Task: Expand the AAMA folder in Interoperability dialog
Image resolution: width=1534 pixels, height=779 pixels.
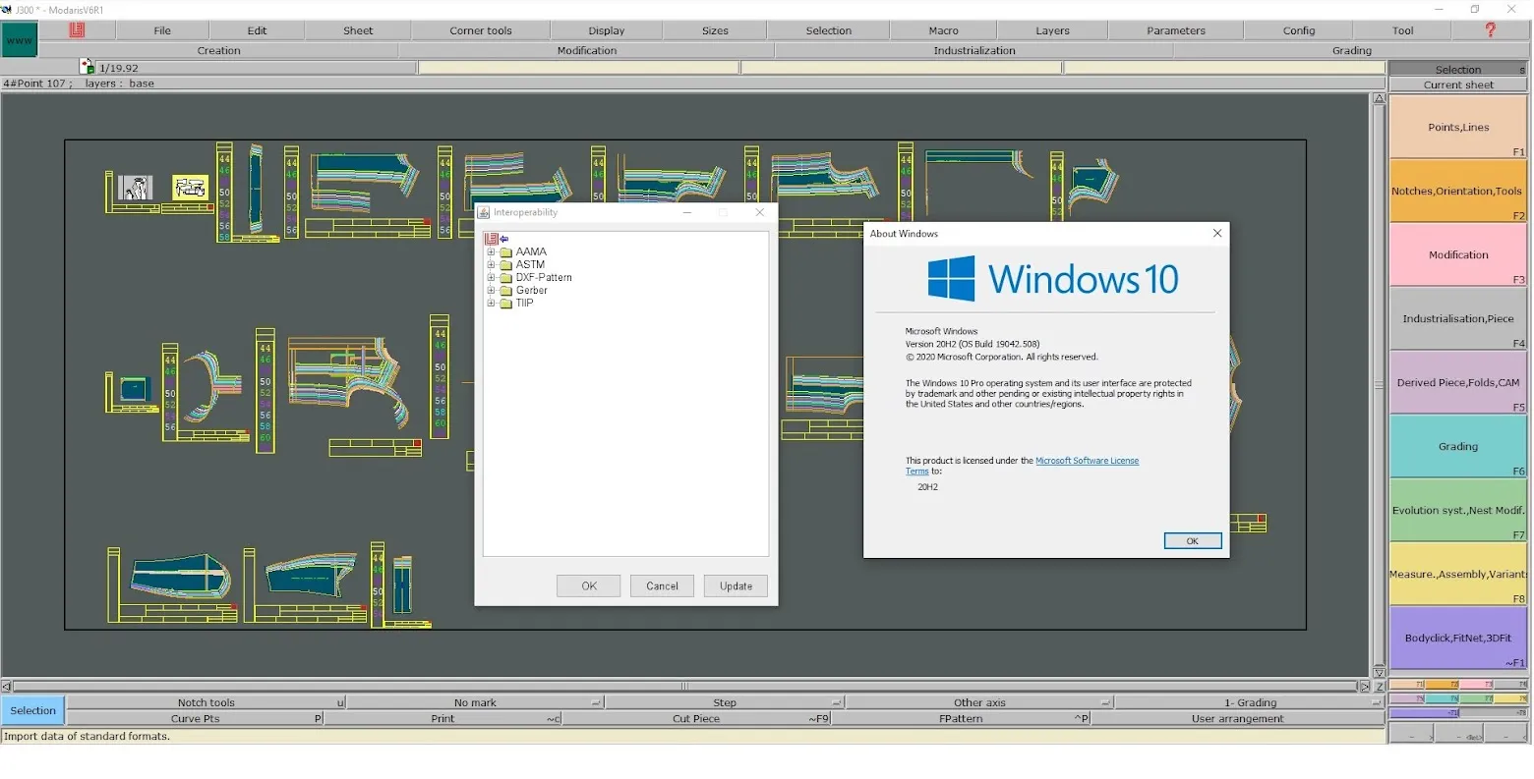Action: click(492, 251)
